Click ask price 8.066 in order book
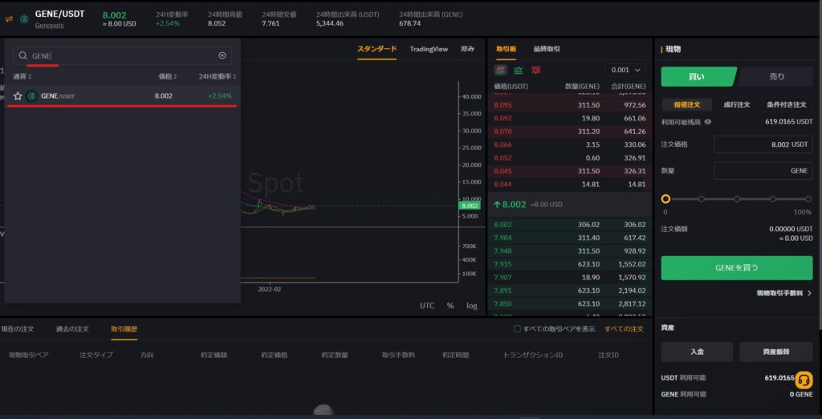Screen dimensions: 822x419 pos(503,144)
